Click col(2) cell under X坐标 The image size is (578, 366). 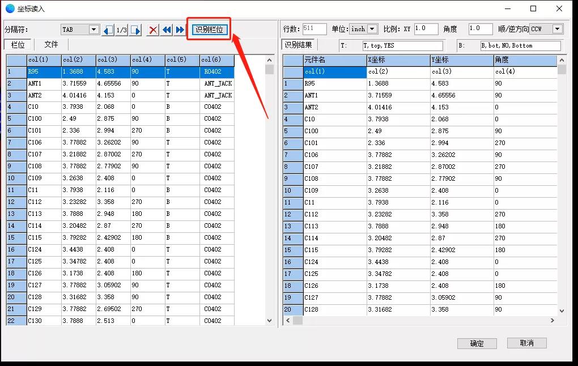398,71
